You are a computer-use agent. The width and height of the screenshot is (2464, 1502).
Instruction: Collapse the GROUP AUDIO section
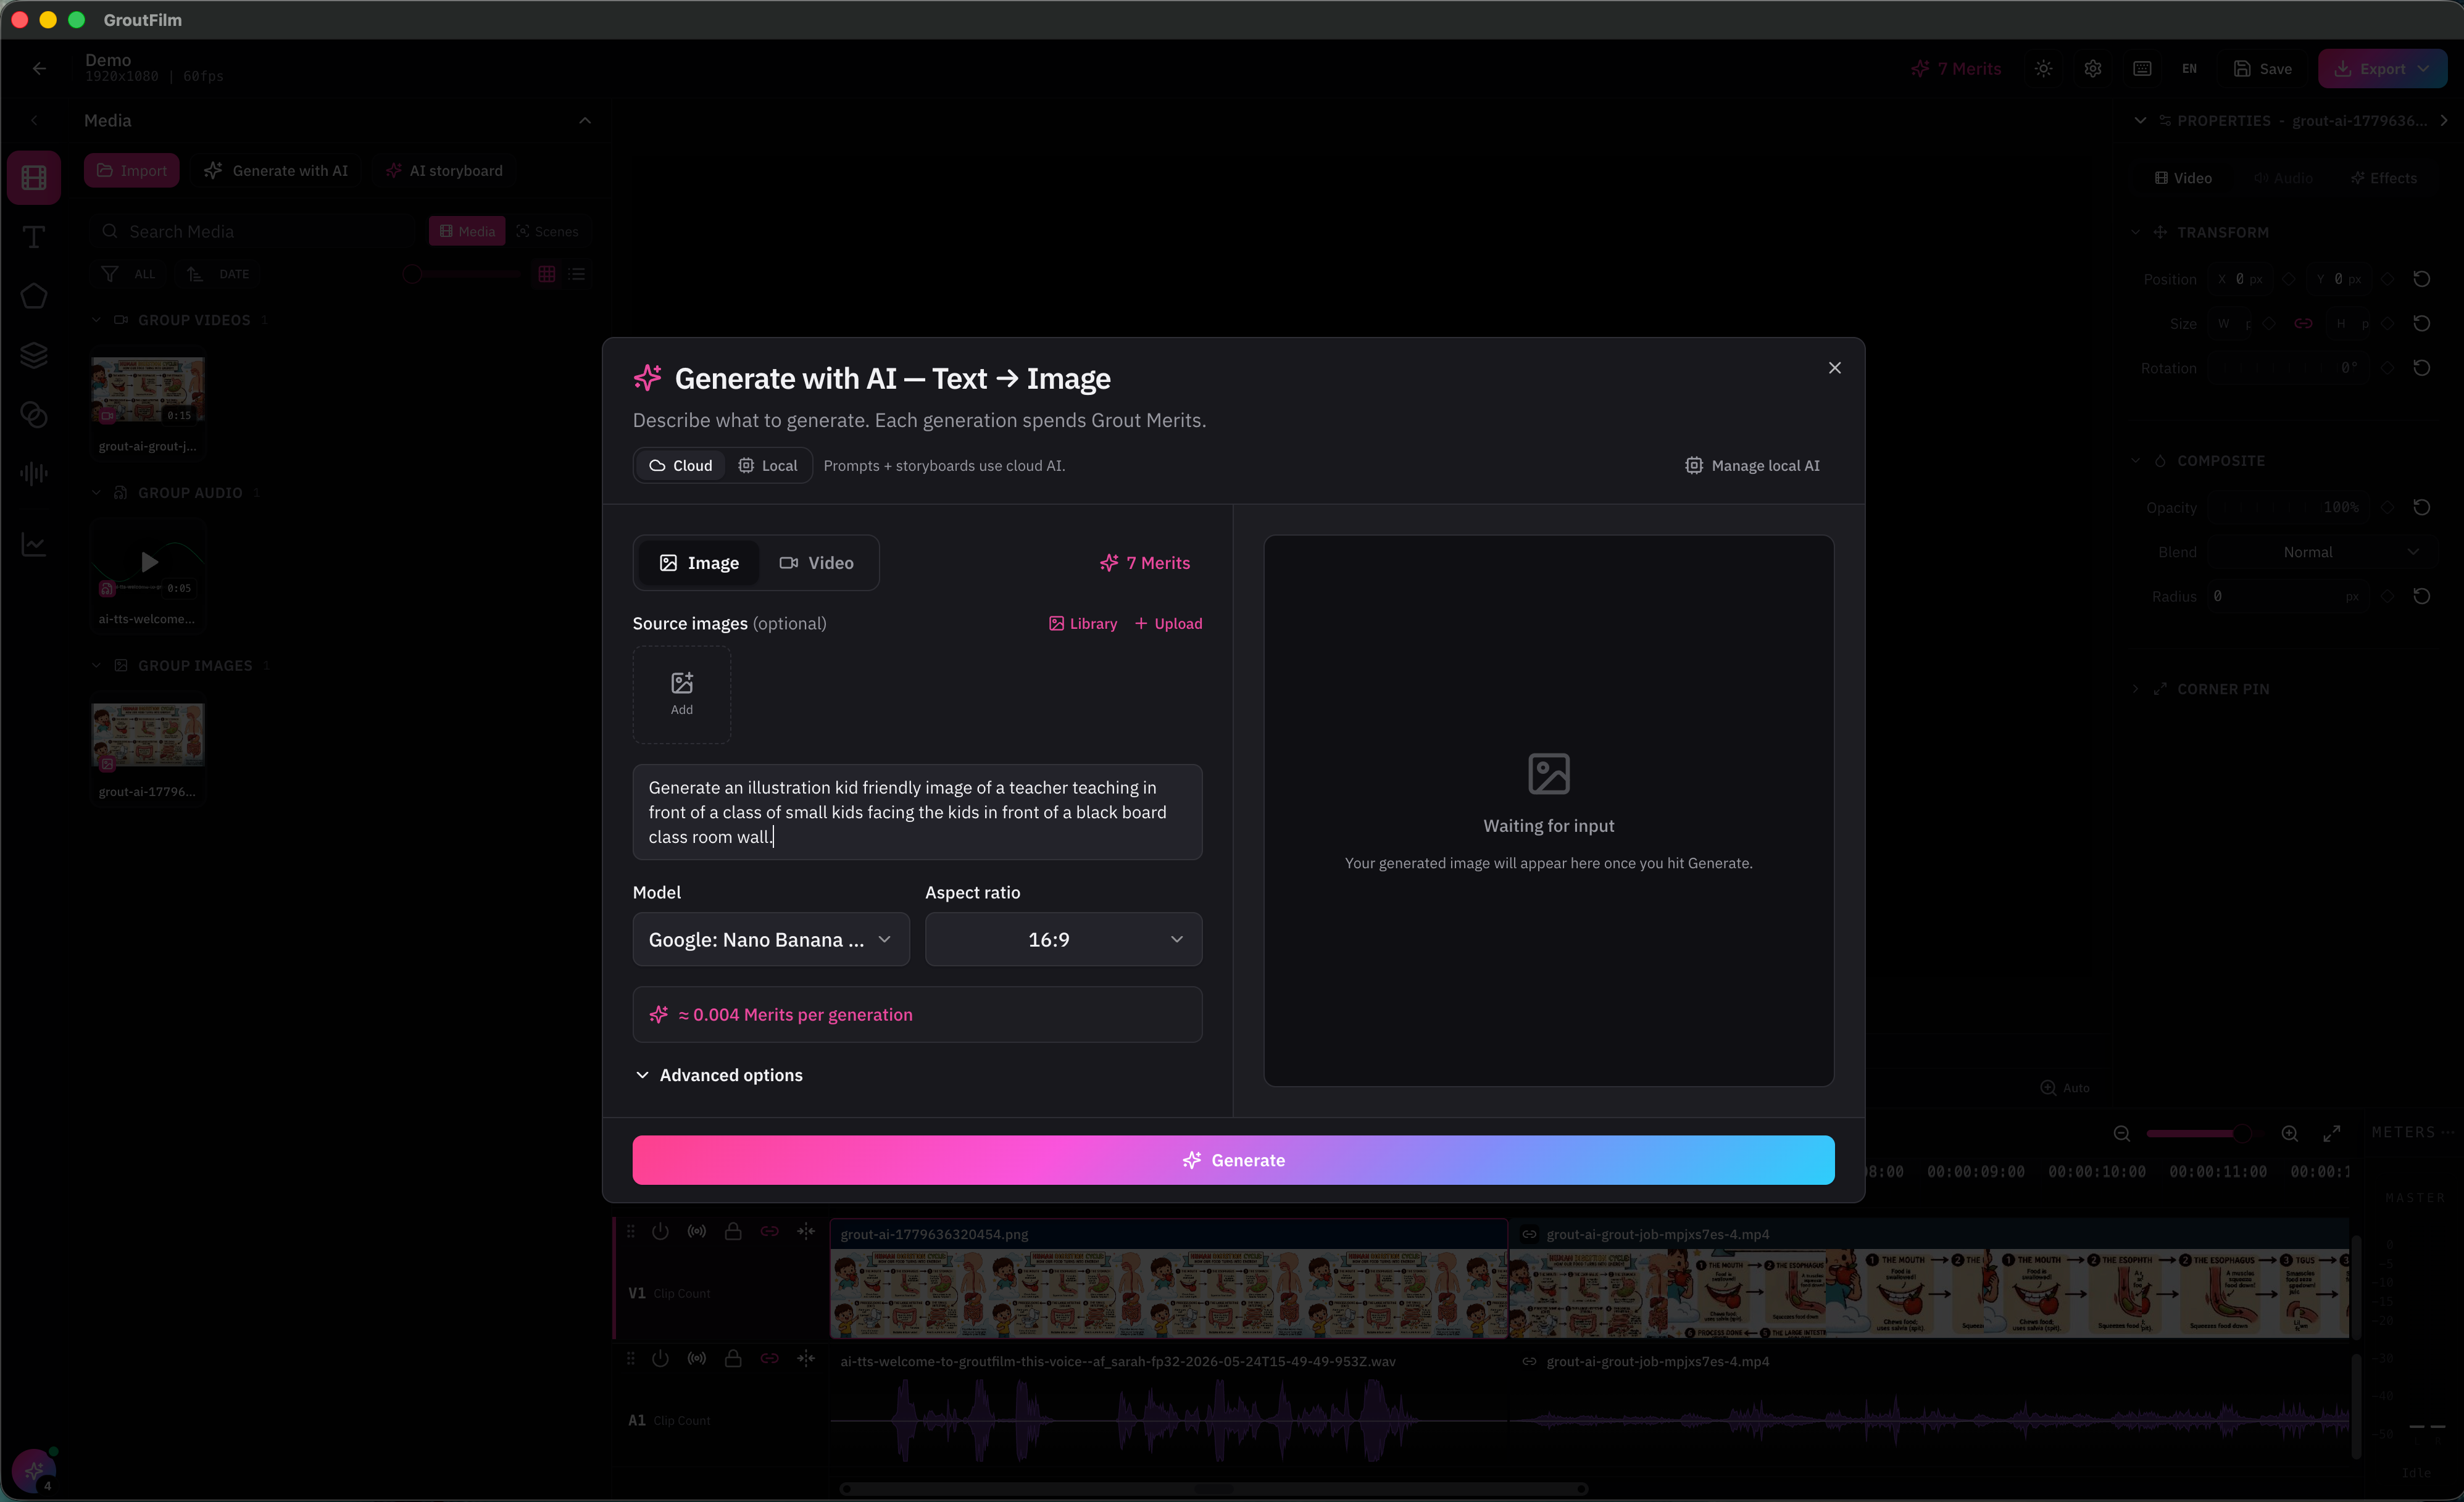click(x=96, y=493)
